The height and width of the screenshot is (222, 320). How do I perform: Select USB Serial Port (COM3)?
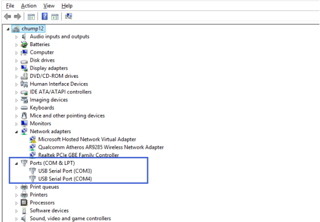click(x=65, y=171)
